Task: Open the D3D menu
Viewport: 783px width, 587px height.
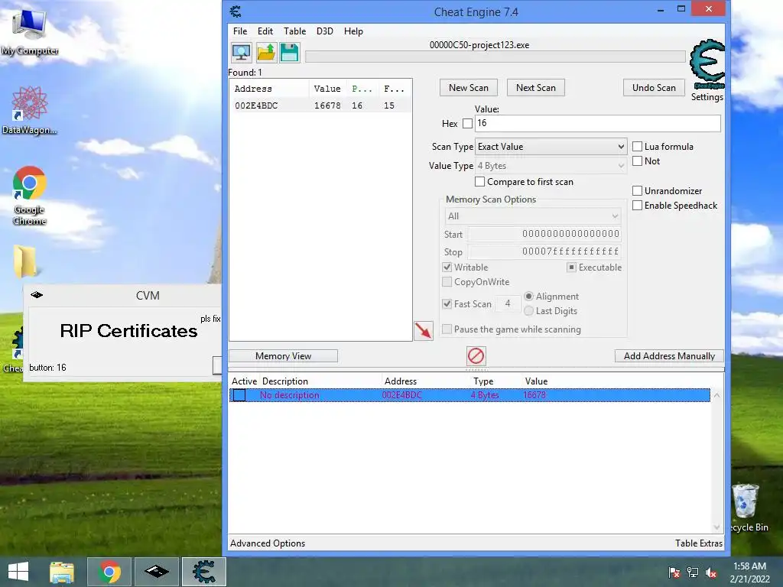Action: coord(324,31)
